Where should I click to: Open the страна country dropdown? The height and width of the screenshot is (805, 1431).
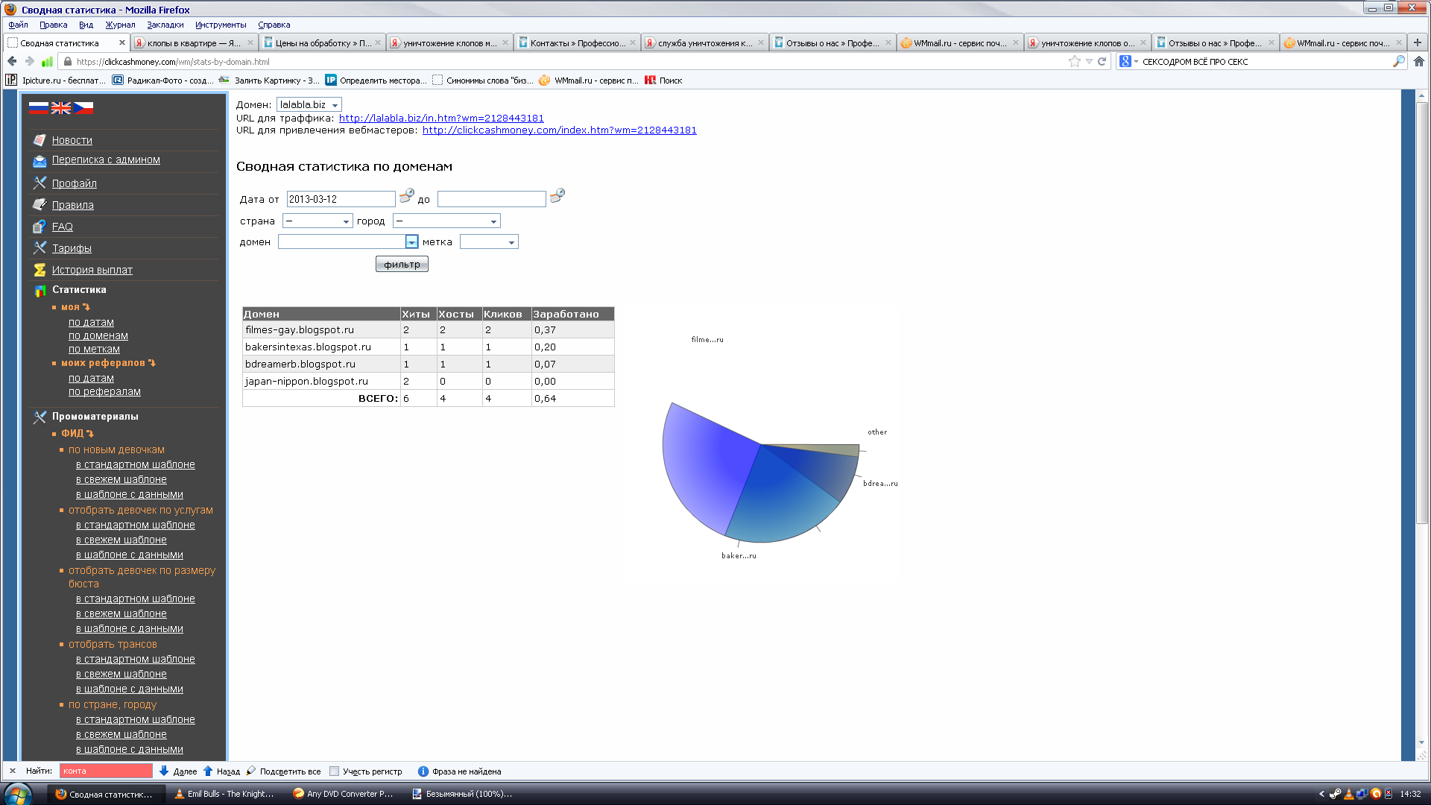pyautogui.click(x=317, y=221)
